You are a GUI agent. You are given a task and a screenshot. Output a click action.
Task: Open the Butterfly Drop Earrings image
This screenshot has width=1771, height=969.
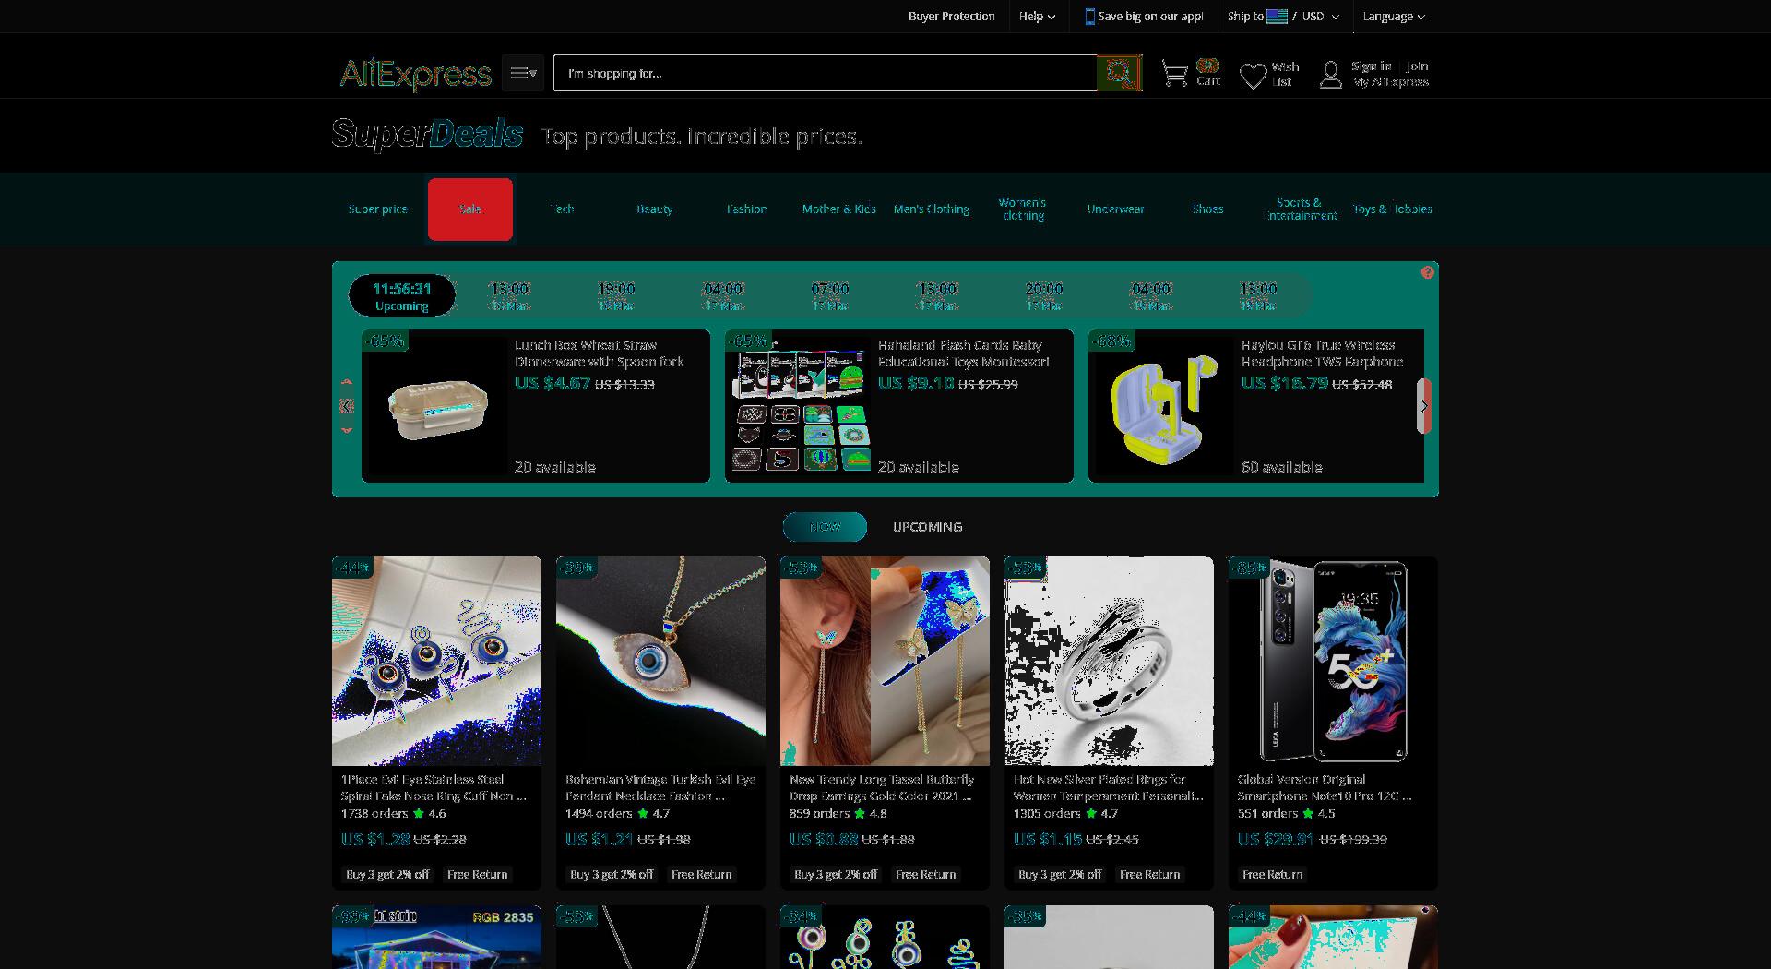[x=885, y=661]
